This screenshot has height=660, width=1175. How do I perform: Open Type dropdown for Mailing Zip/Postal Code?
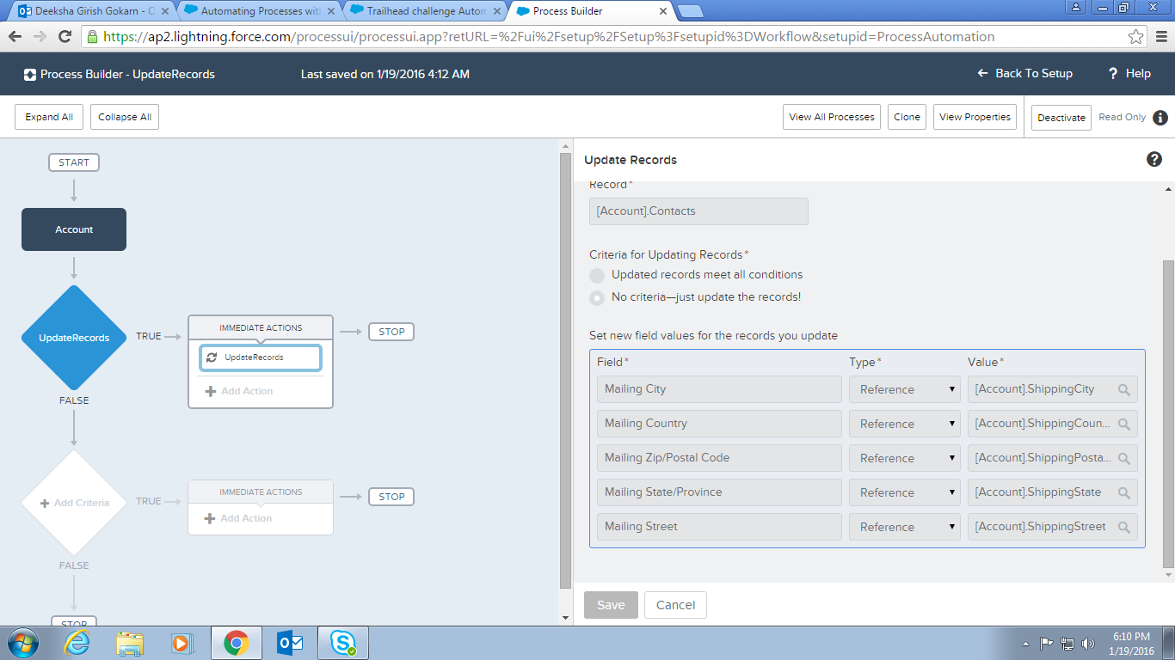(x=905, y=458)
